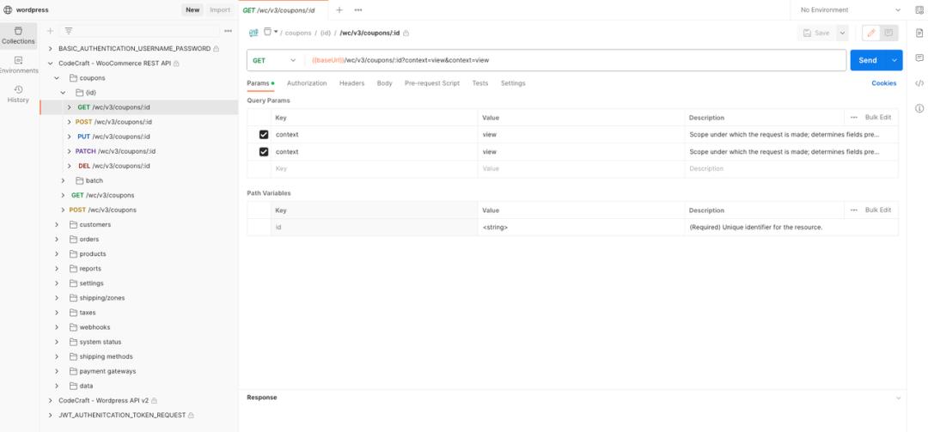Open the Environments sidebar panel
This screenshot has width=928, height=432.
pos(18,65)
